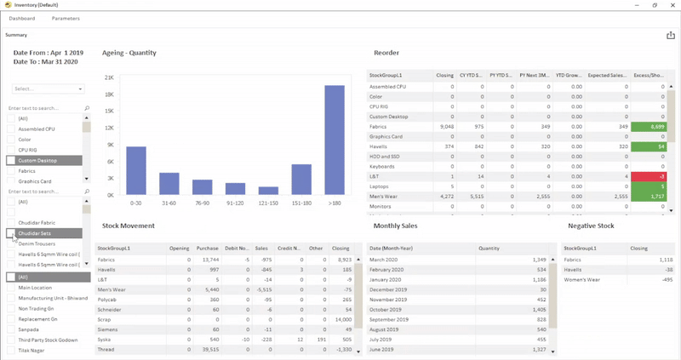Click the search icon above Assembled CPU list

coord(87,108)
